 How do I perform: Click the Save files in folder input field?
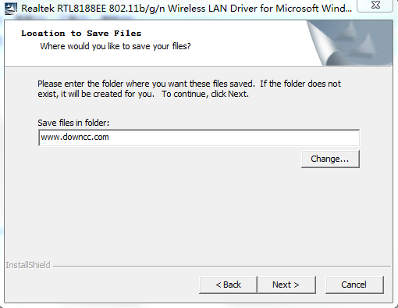[x=199, y=138]
